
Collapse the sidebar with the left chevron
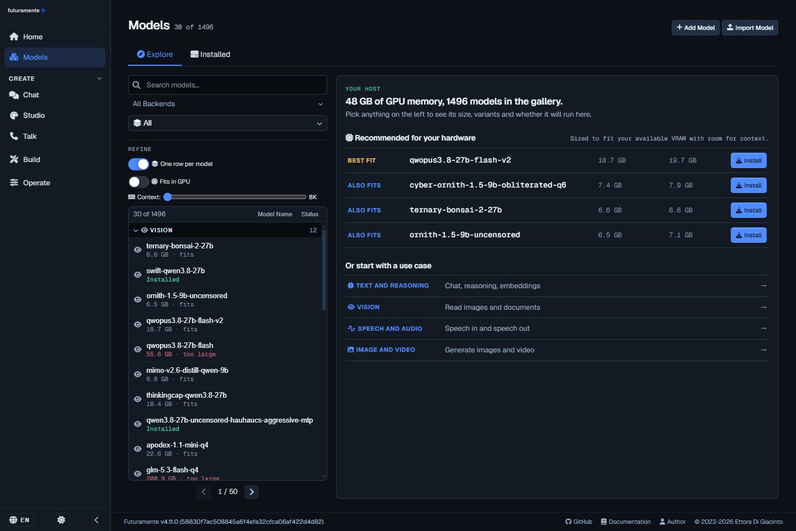pyautogui.click(x=96, y=520)
